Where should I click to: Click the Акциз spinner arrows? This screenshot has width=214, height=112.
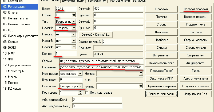coord(141,86)
